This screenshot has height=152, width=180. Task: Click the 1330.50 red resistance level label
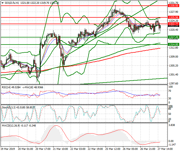[x=173, y=6]
